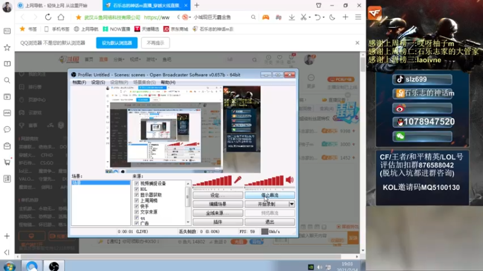
Task: Toggle the 快手 source checkbox
Action: pos(136,206)
